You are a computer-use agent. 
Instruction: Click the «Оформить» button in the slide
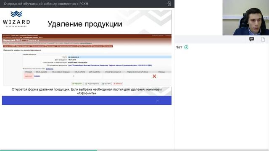point(77,84)
